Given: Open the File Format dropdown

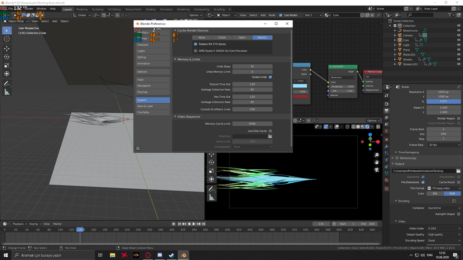Looking at the screenshot, I should click(444, 188).
